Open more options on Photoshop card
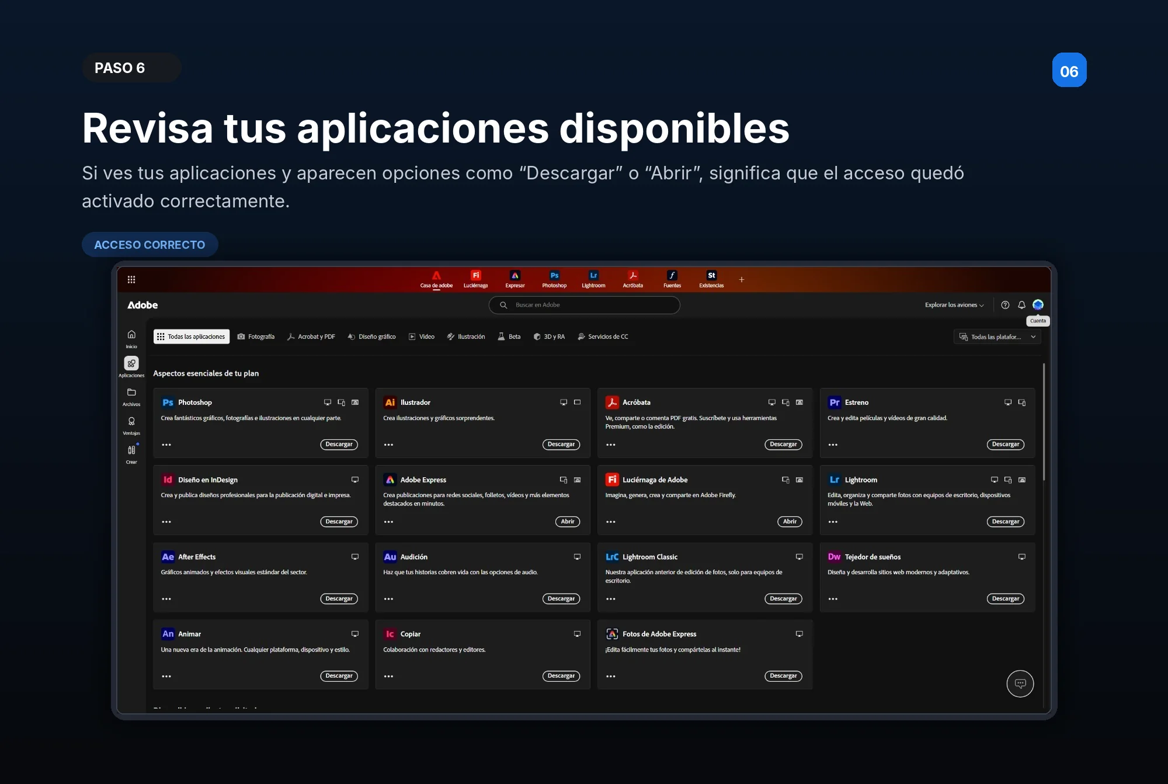The width and height of the screenshot is (1168, 784). [166, 445]
